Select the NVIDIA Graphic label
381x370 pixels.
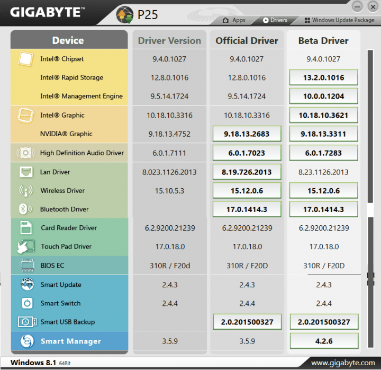pos(66,134)
